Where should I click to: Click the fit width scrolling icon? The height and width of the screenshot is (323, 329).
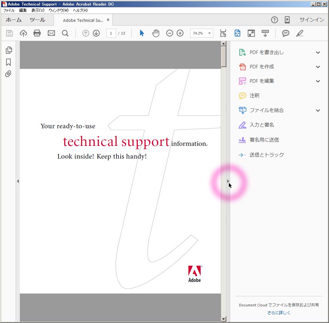click(223, 33)
